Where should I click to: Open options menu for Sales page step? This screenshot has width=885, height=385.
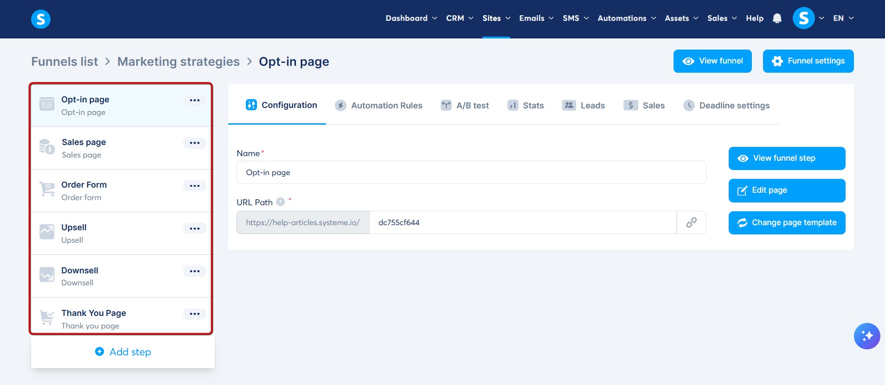[x=195, y=143]
